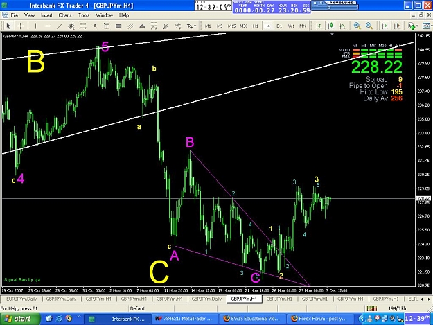Open the Help menu
Screen dimensions: 433x325
pos(124,15)
